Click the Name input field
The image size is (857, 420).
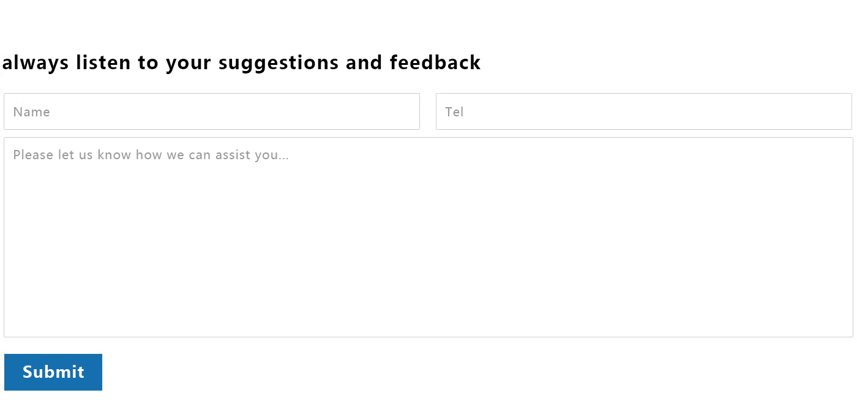coord(211,111)
